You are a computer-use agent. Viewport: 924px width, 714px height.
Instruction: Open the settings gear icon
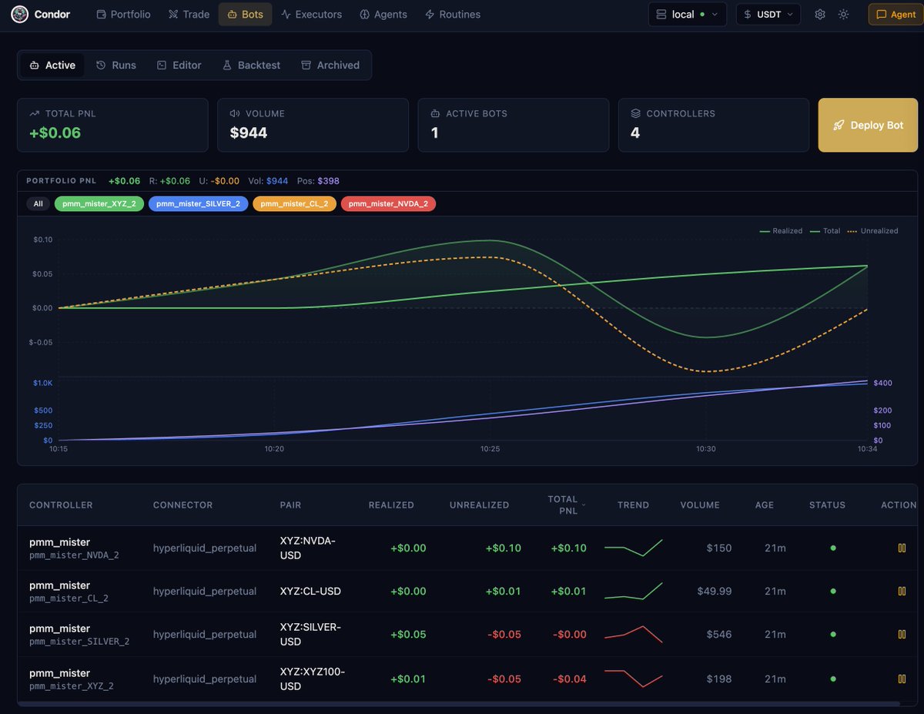click(x=820, y=14)
